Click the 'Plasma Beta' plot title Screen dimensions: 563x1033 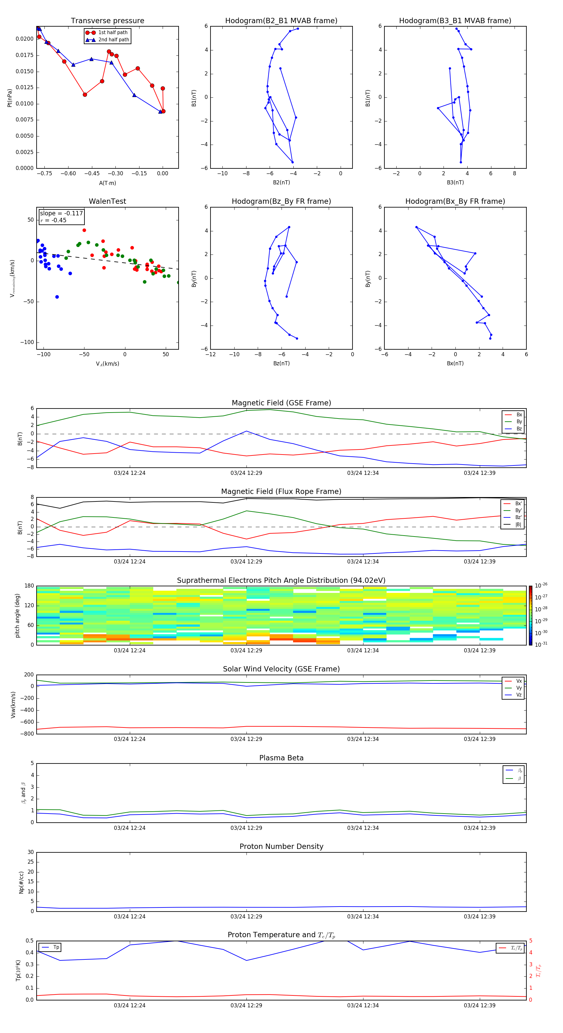point(281,758)
